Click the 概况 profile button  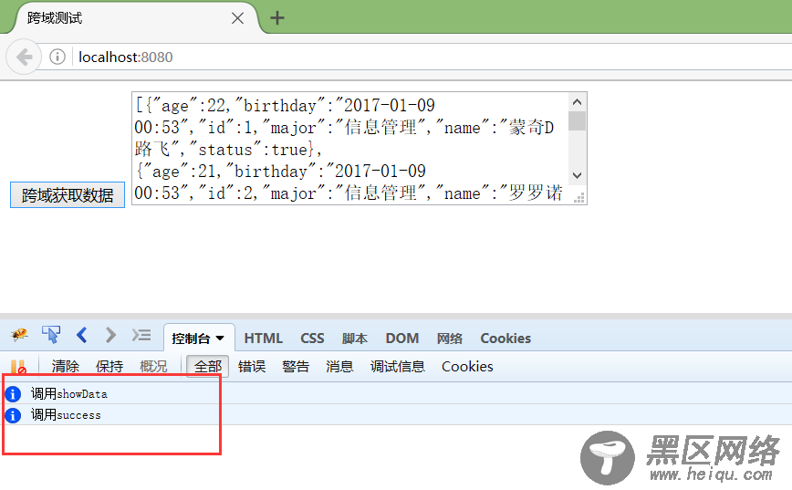[153, 366]
